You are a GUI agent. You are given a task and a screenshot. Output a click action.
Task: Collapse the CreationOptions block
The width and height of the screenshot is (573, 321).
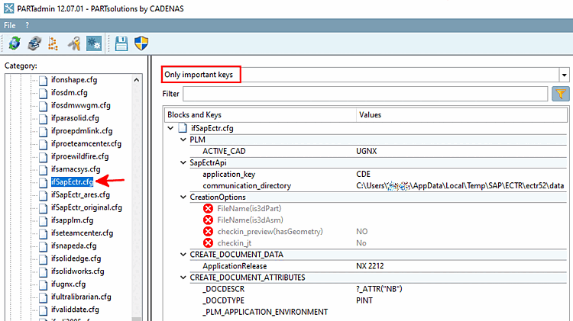(183, 197)
